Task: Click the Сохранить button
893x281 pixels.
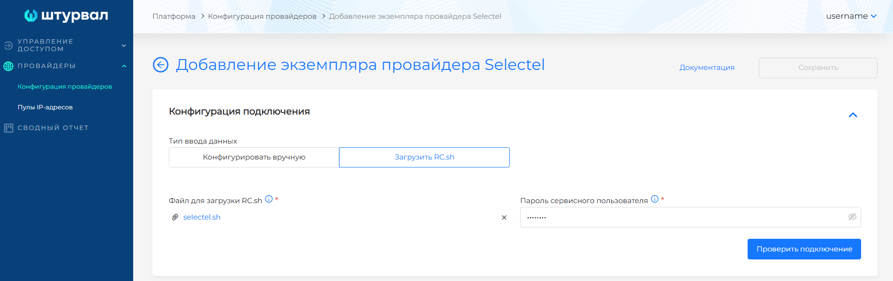Action: pos(818,68)
